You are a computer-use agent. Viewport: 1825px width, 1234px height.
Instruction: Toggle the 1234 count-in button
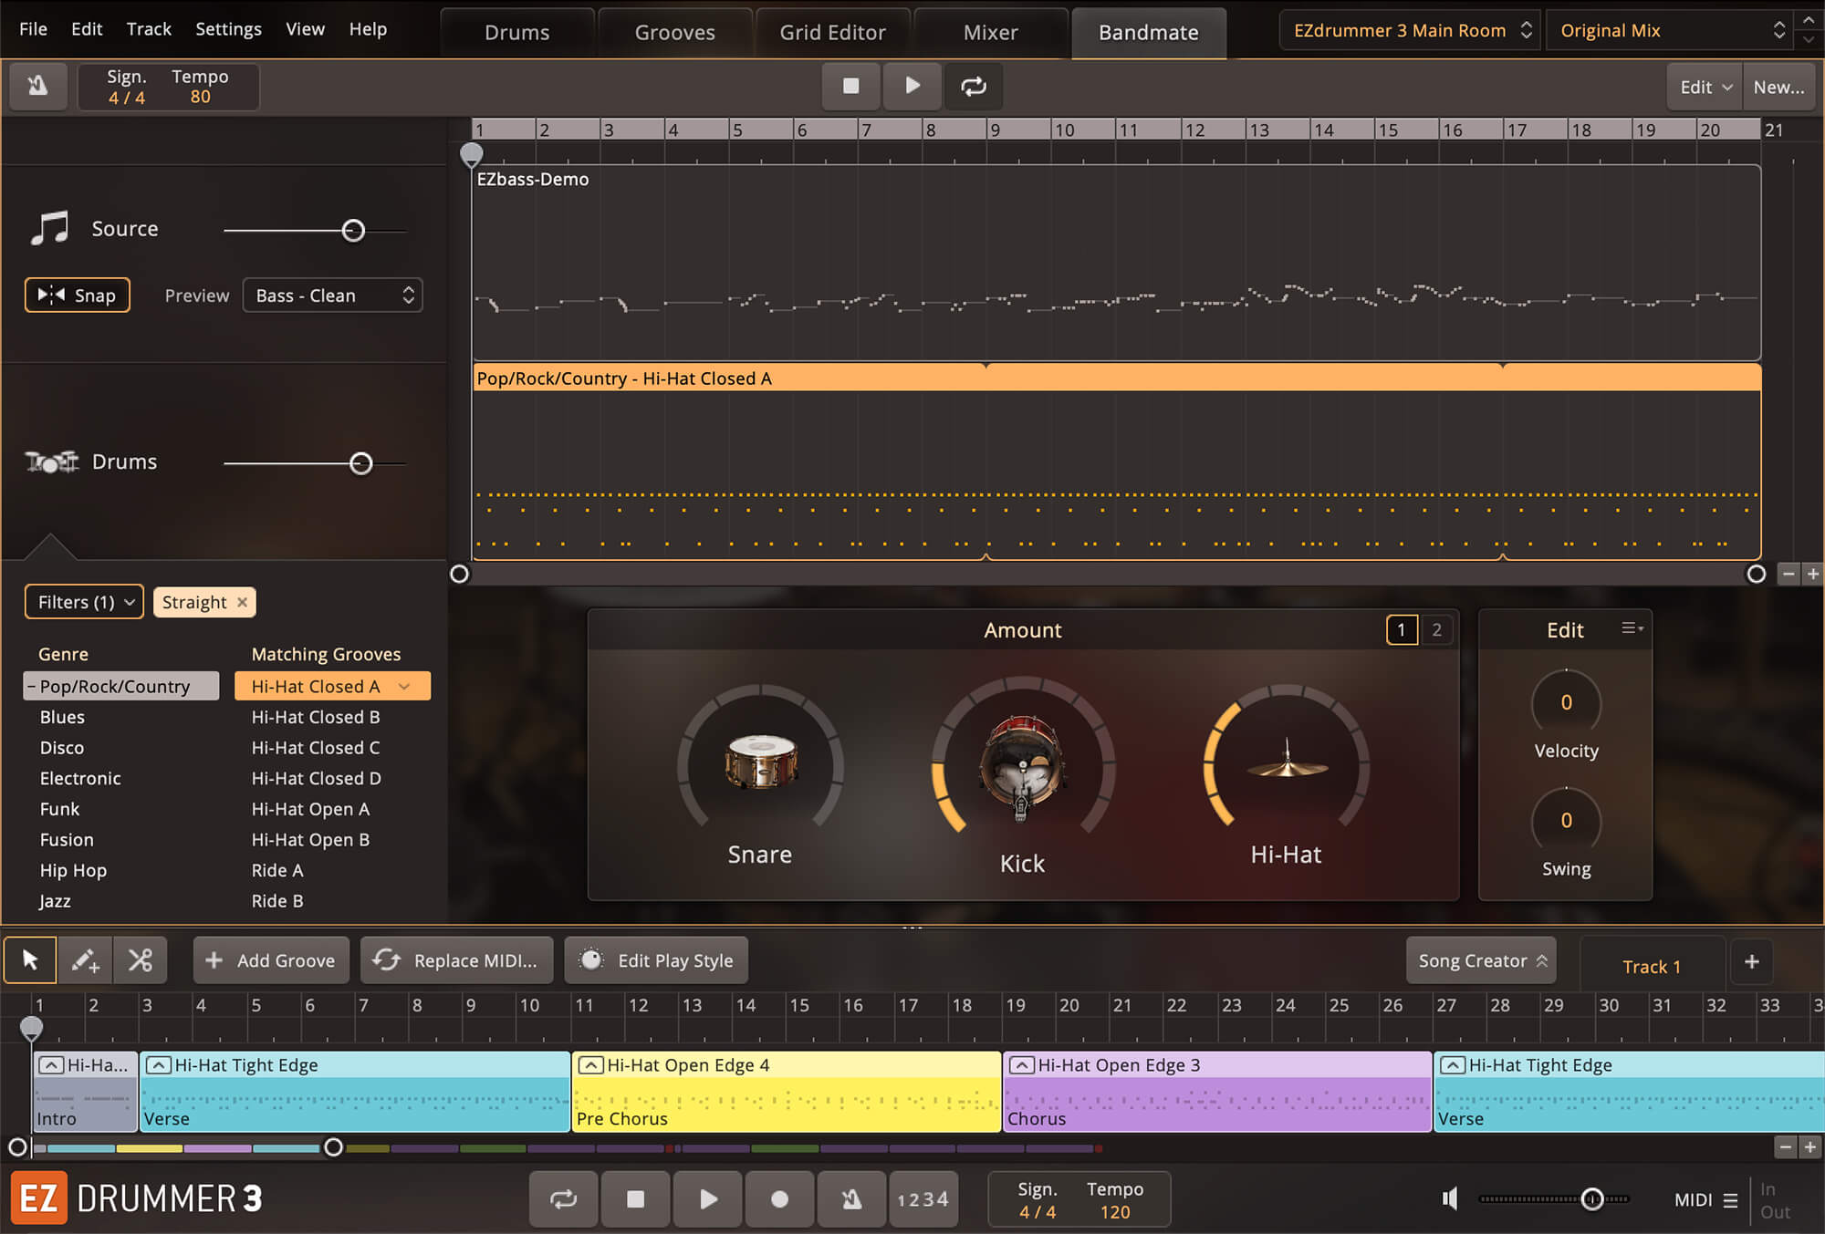(x=923, y=1198)
